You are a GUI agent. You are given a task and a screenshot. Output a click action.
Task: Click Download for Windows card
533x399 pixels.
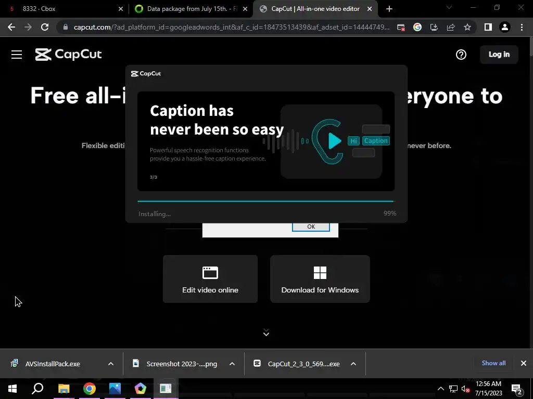320,279
